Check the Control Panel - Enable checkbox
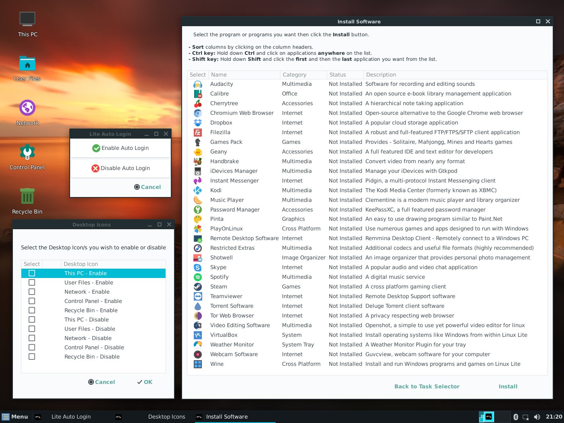 tap(32, 301)
